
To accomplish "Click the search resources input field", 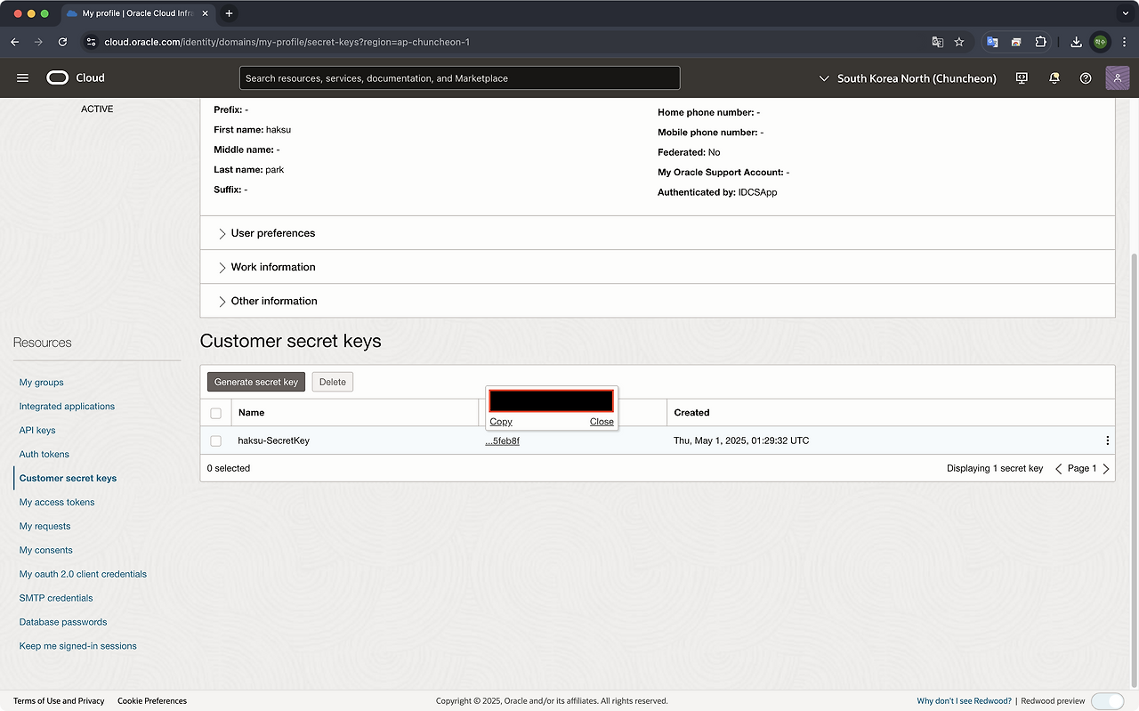I will (x=459, y=78).
